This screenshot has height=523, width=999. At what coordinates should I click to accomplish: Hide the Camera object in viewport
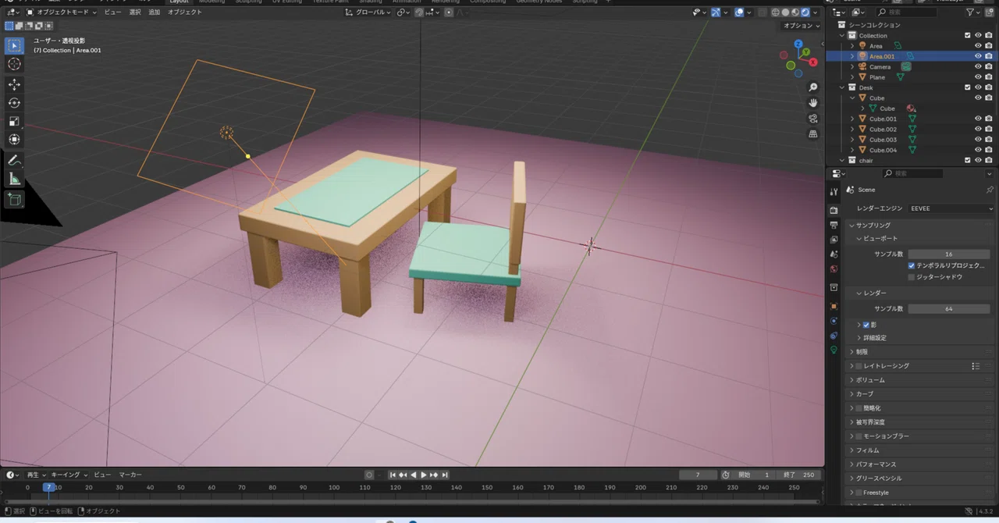tap(978, 66)
